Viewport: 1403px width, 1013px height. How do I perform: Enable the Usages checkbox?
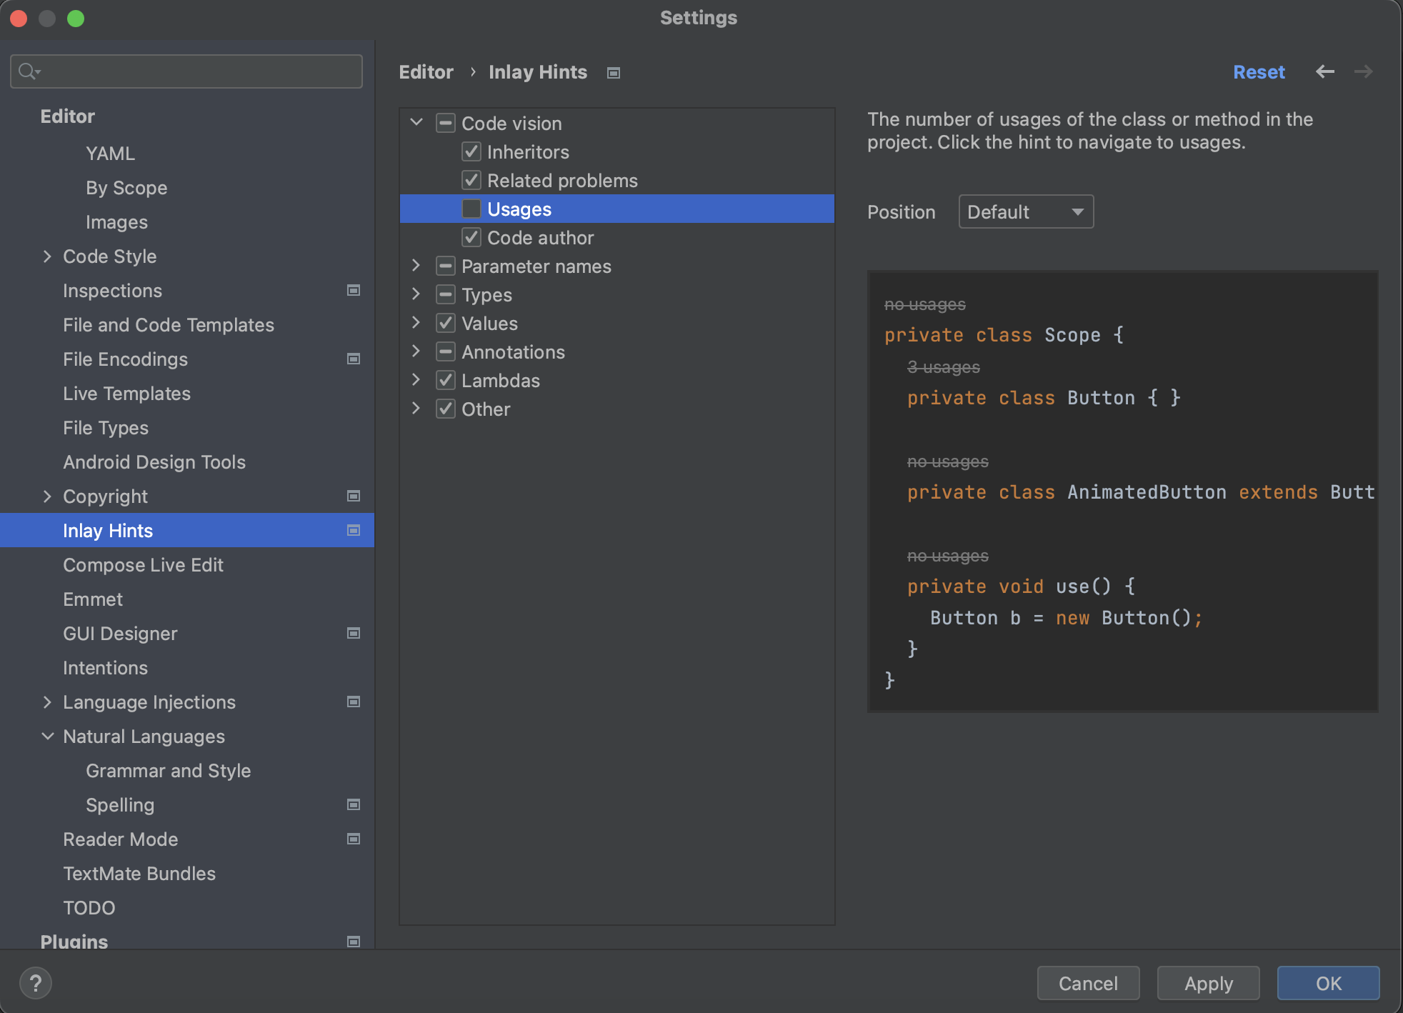tap(471, 209)
